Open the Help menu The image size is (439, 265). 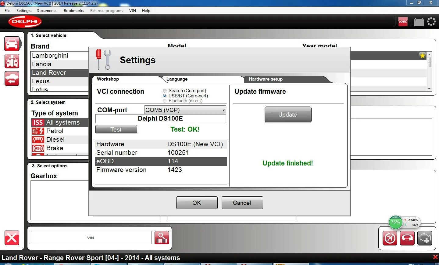coord(146,10)
